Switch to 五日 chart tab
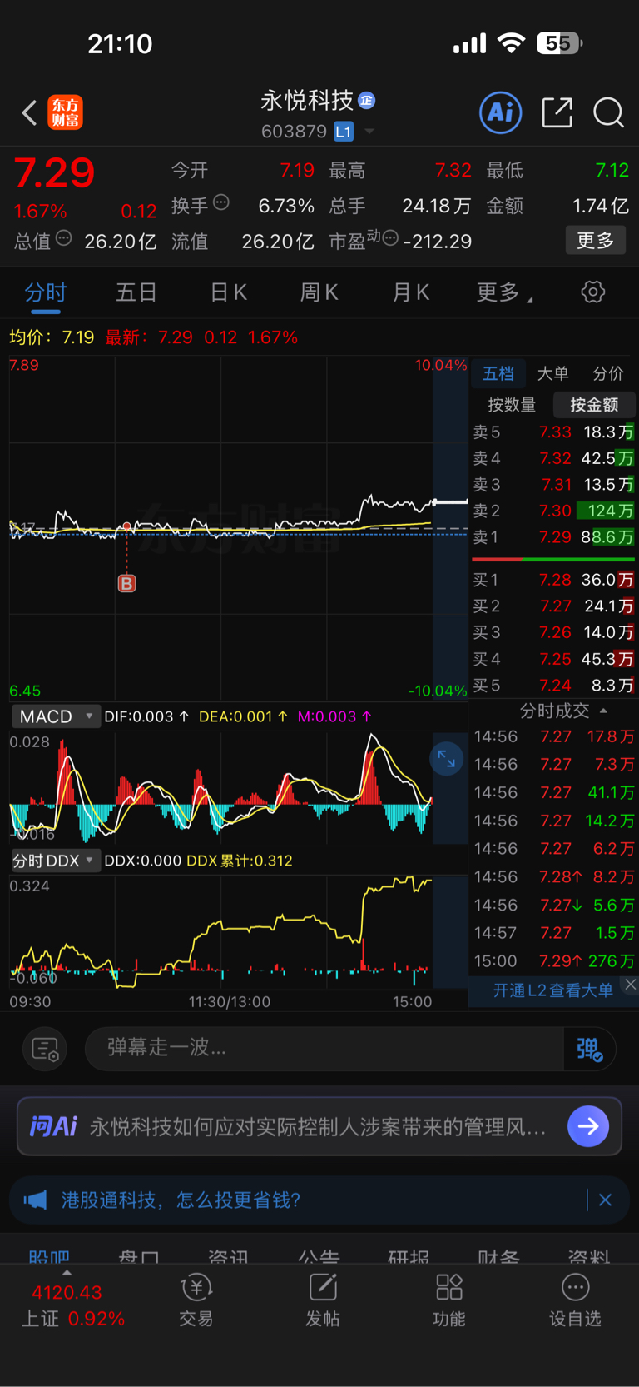639x1387 pixels. point(136,292)
